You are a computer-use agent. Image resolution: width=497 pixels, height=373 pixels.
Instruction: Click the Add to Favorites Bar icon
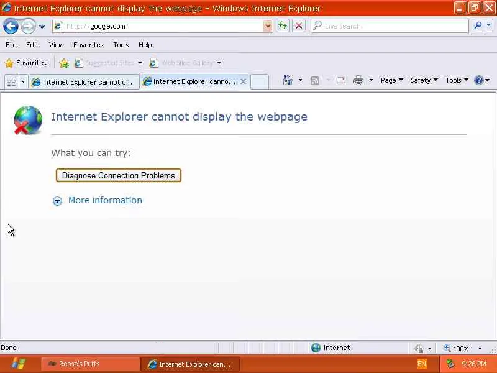pos(64,63)
